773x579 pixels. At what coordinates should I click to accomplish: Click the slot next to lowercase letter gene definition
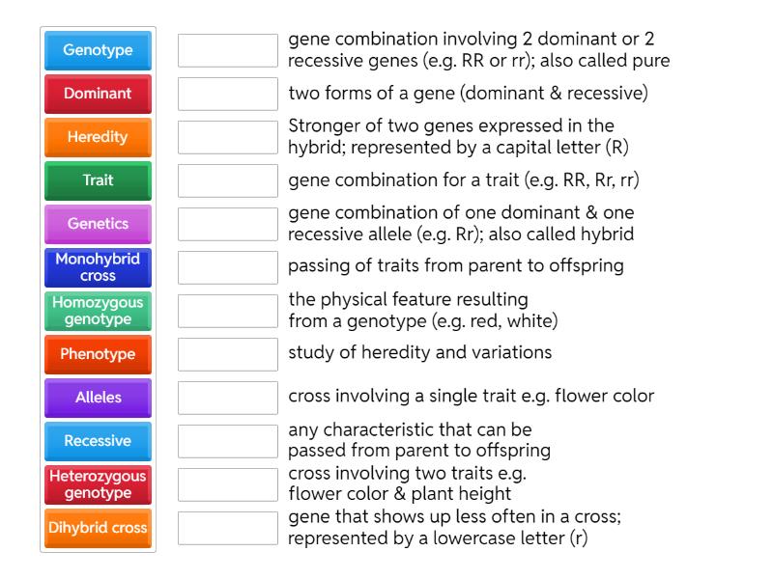(x=227, y=528)
